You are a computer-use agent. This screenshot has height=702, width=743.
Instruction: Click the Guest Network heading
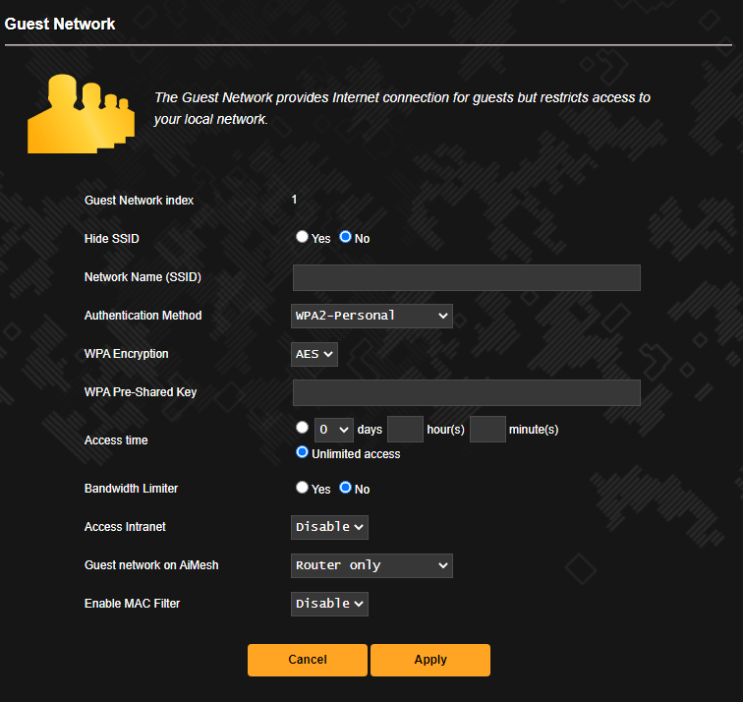[60, 24]
